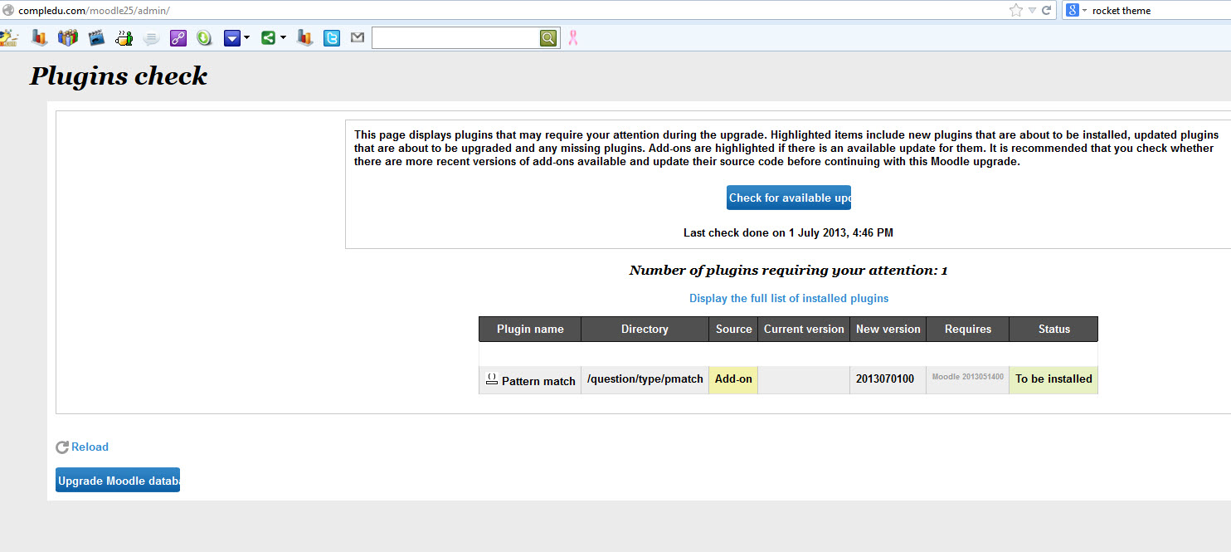Click inside the toolbar search text box
The width and height of the screenshot is (1231, 552).
(455, 37)
